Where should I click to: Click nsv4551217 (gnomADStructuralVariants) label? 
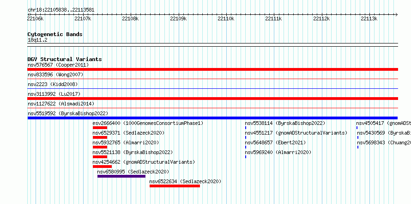pyautogui.click(x=296, y=133)
